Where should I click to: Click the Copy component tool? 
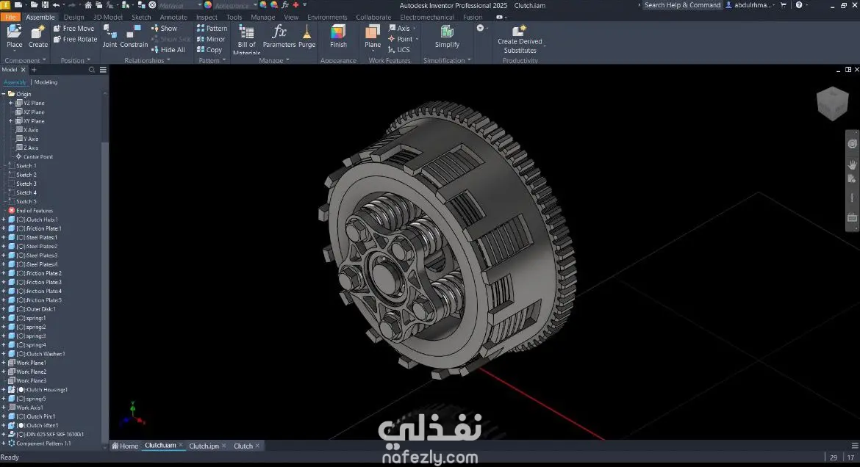click(209, 49)
